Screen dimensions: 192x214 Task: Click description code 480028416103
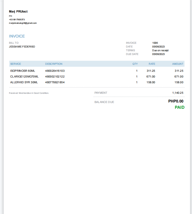(x=55, y=71)
